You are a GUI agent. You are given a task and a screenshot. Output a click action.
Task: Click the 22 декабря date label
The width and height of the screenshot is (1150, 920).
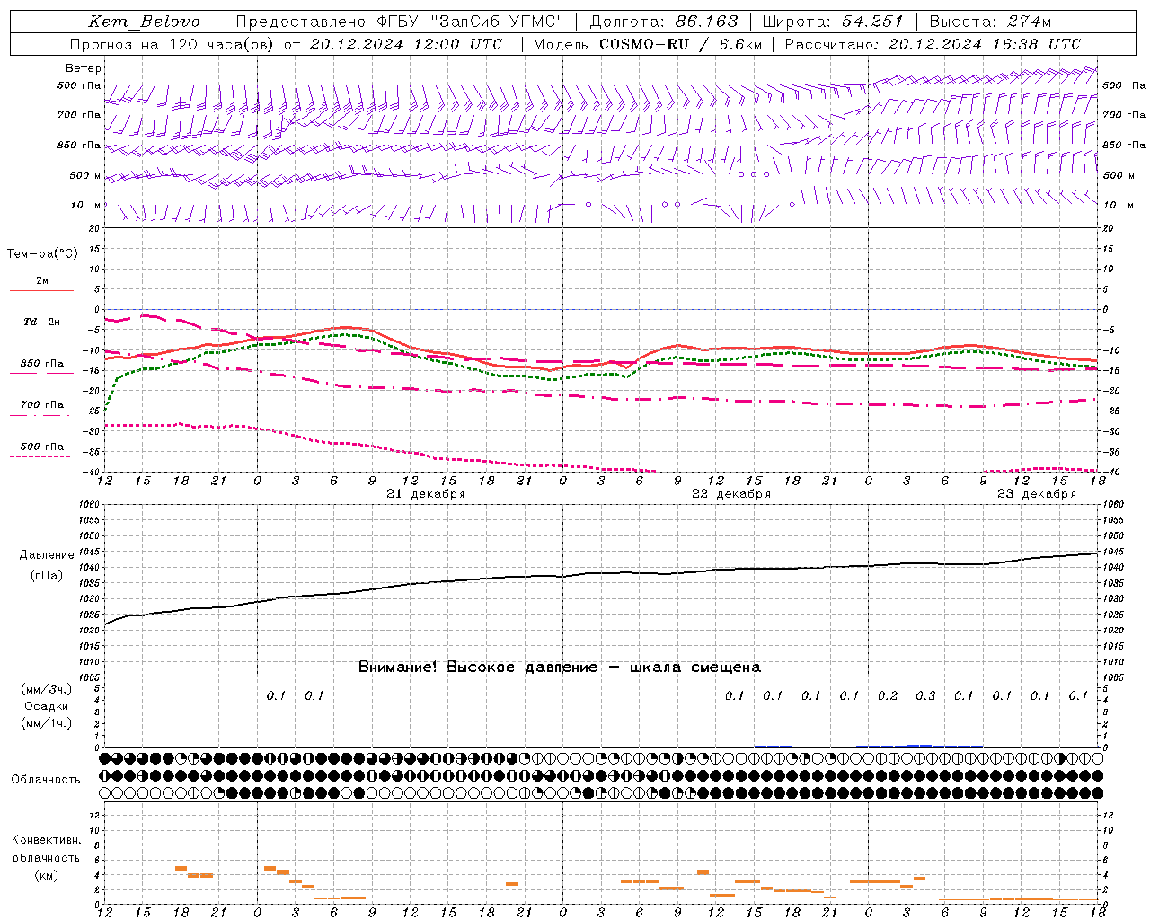tap(731, 493)
